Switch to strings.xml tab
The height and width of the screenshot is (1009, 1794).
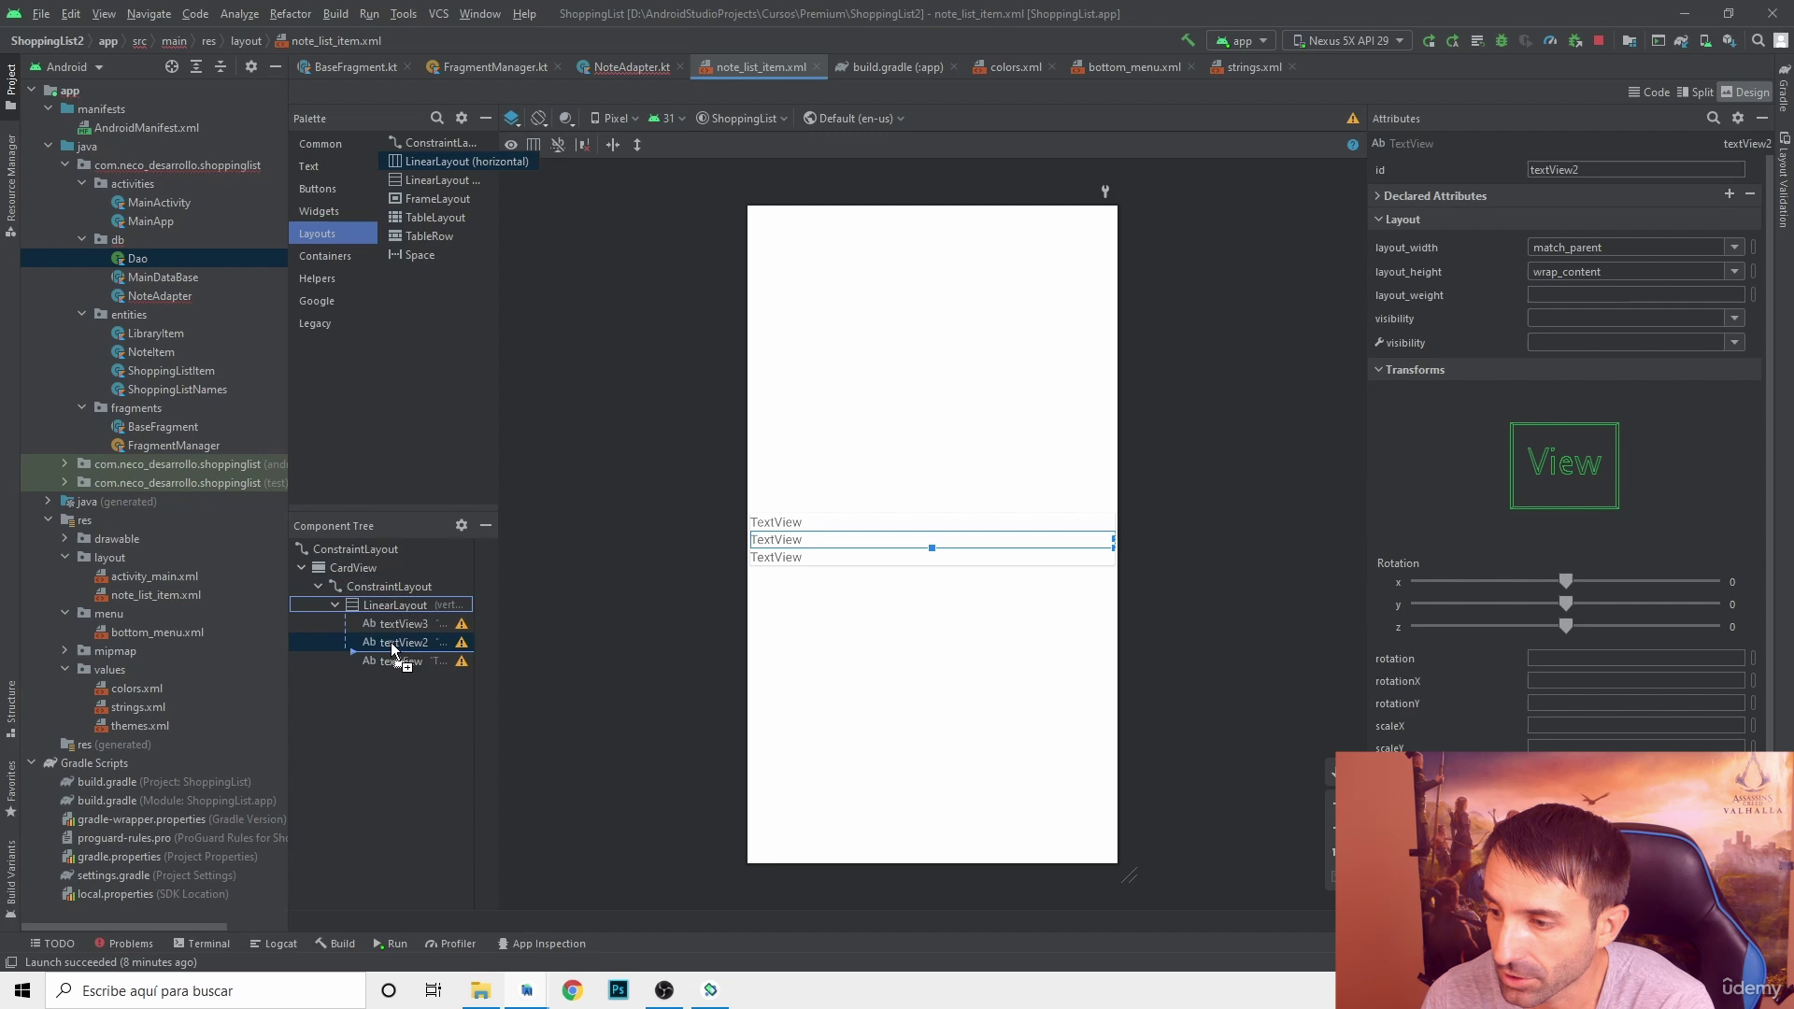[1254, 66]
